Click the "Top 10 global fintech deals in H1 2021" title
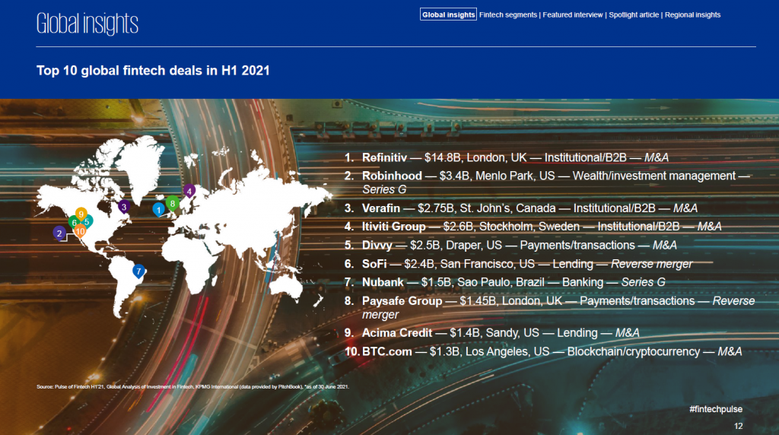The height and width of the screenshot is (435, 779). coord(153,71)
